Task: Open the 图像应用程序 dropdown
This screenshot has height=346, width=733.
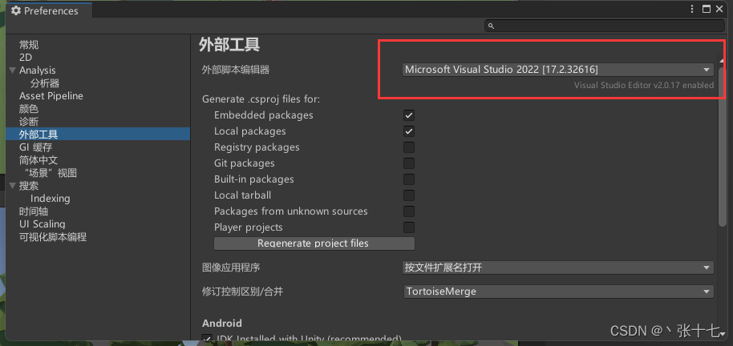Action: coord(557,268)
